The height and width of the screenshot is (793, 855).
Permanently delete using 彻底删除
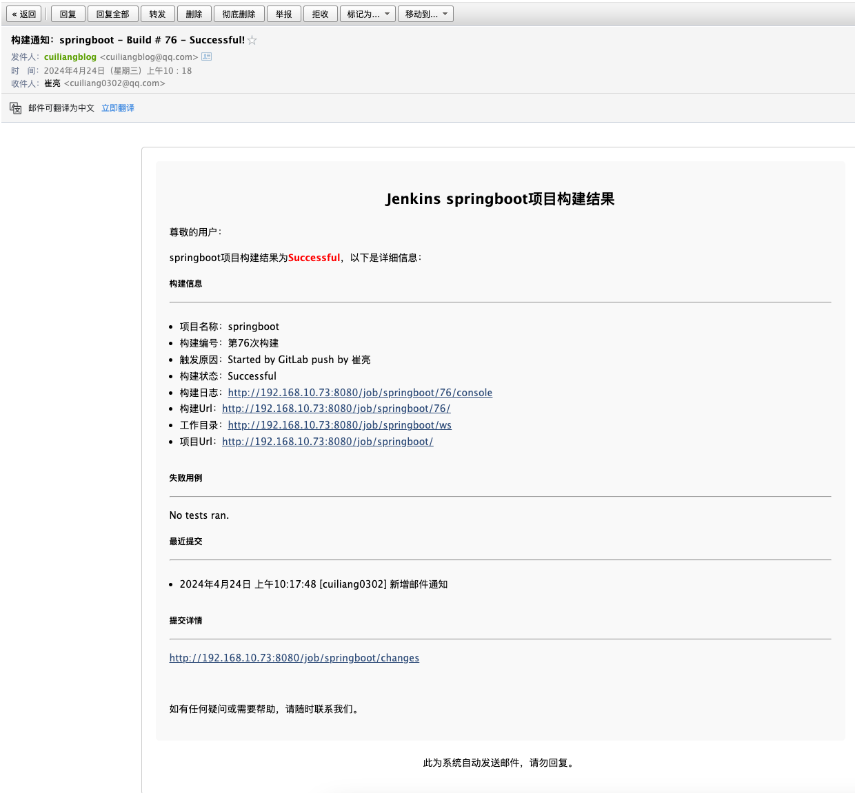[x=239, y=14]
